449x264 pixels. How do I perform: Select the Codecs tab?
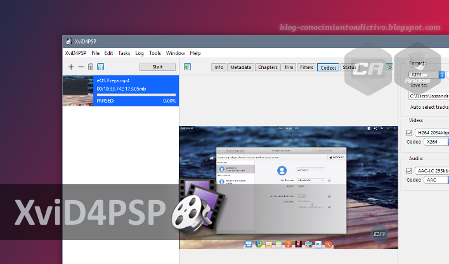pos(328,68)
